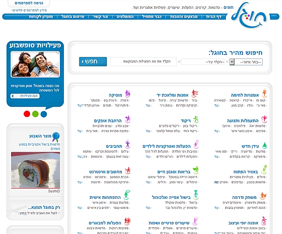Expand עוד under עידן חדש
This screenshot has height=234, width=282.
point(217,157)
